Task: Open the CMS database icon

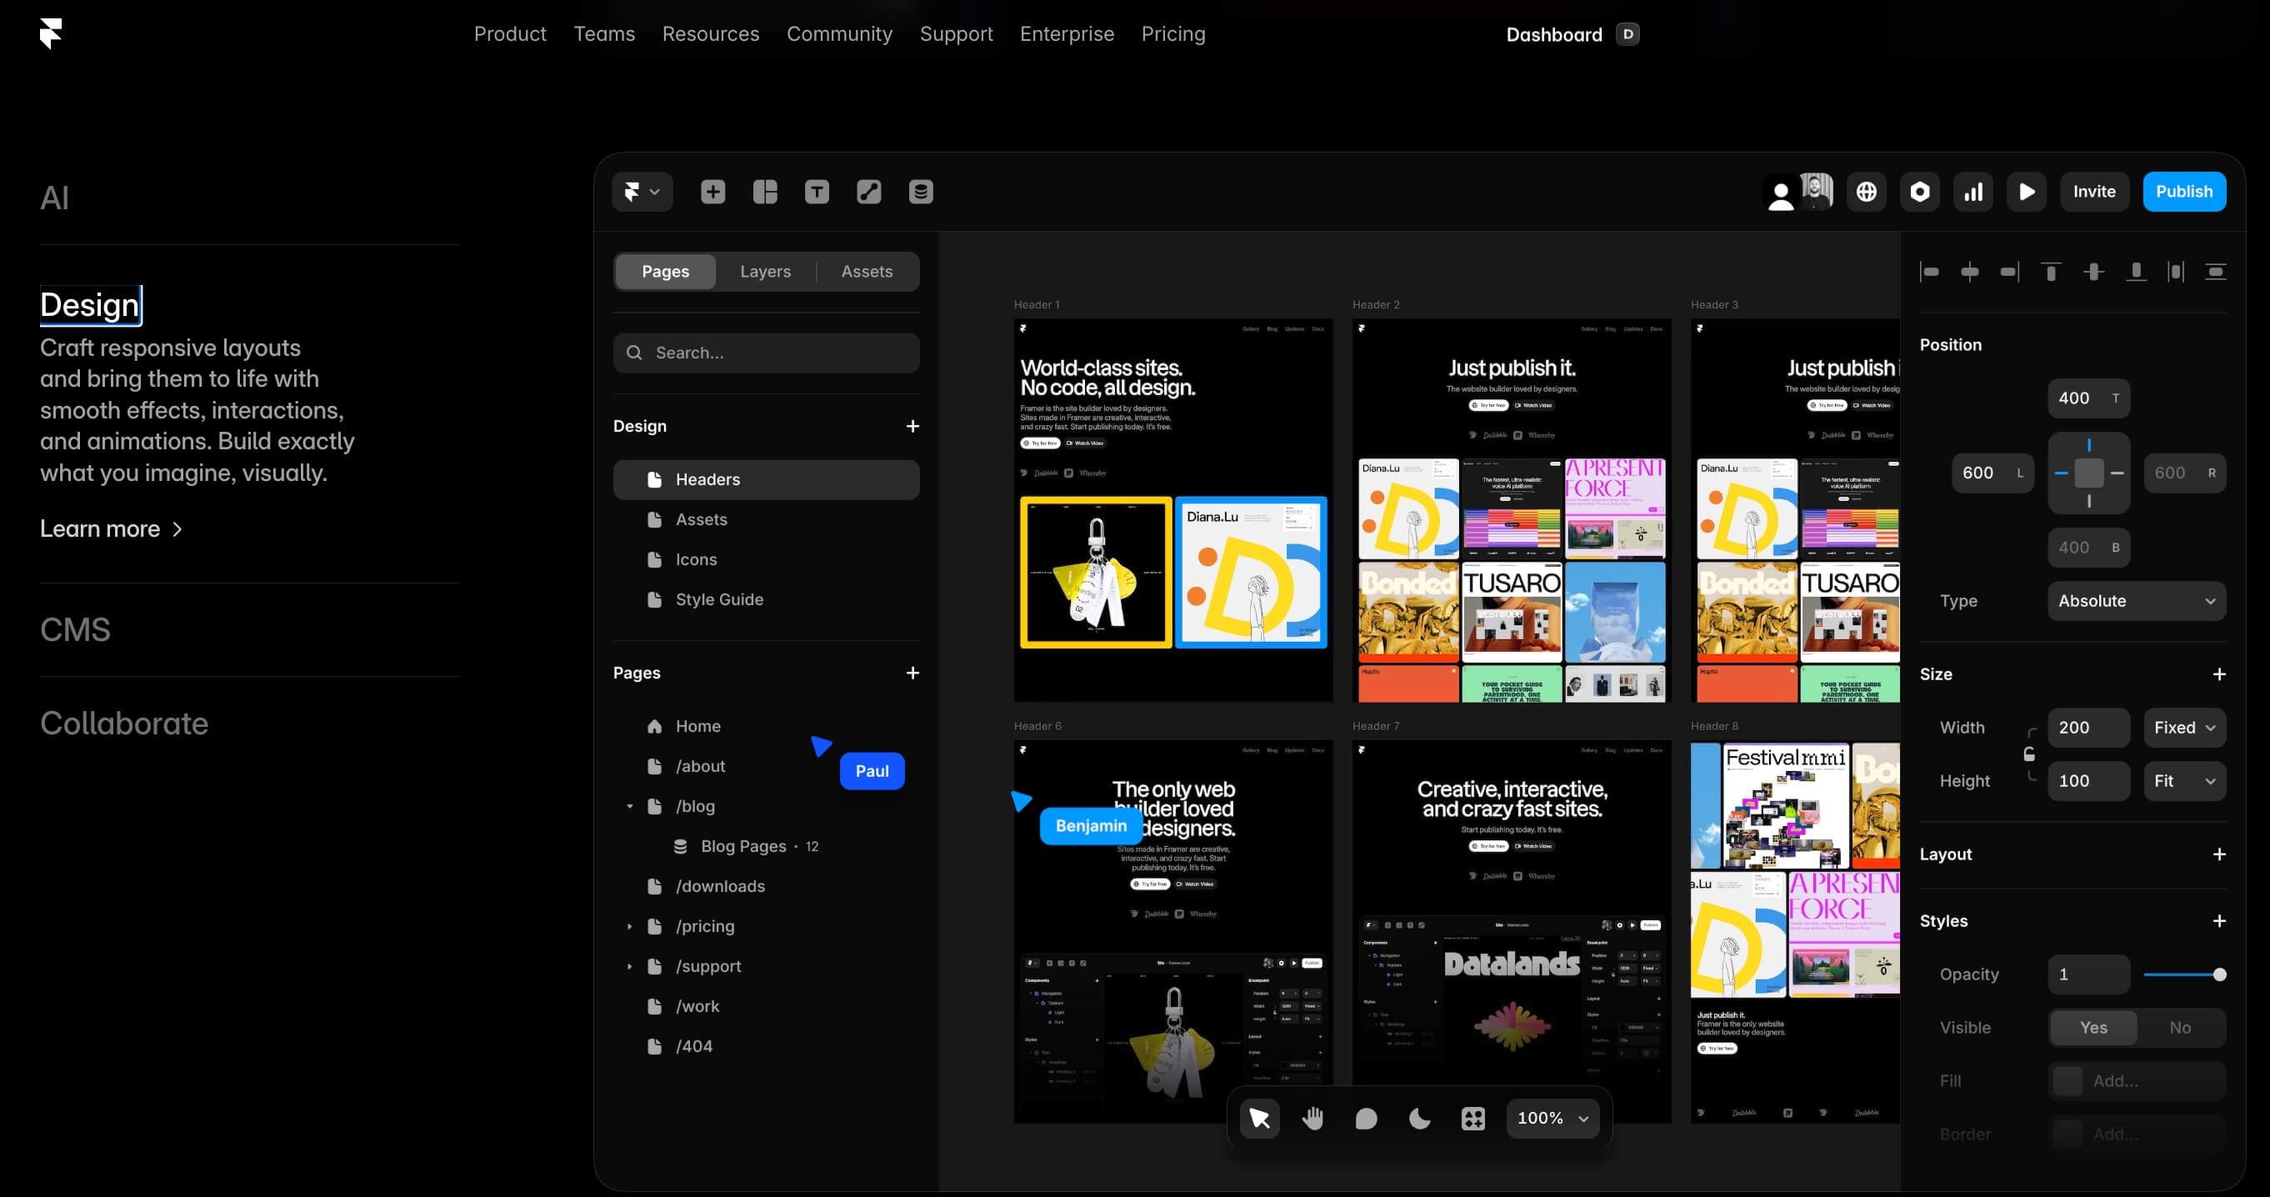Action: [x=921, y=191]
